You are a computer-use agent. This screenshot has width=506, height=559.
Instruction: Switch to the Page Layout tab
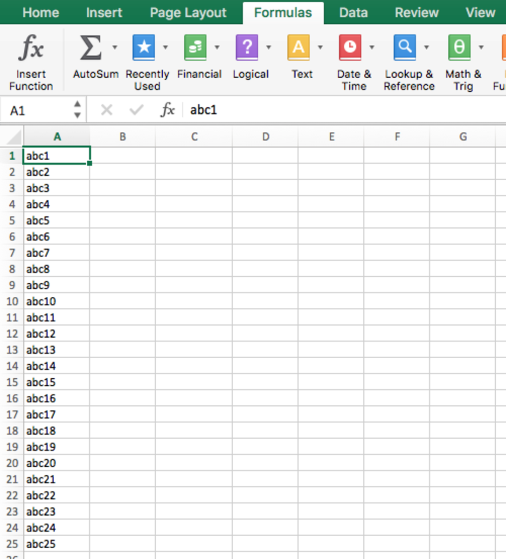pyautogui.click(x=188, y=13)
